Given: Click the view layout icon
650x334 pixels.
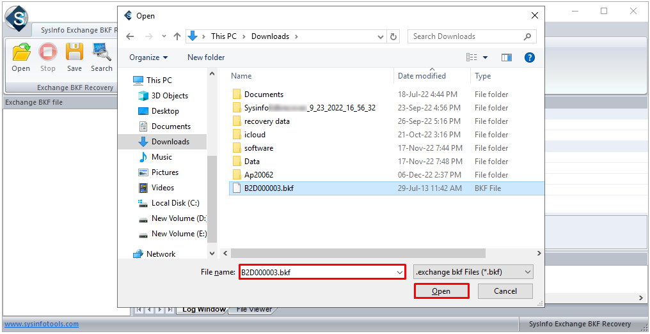Looking at the screenshot, I should pos(472,57).
